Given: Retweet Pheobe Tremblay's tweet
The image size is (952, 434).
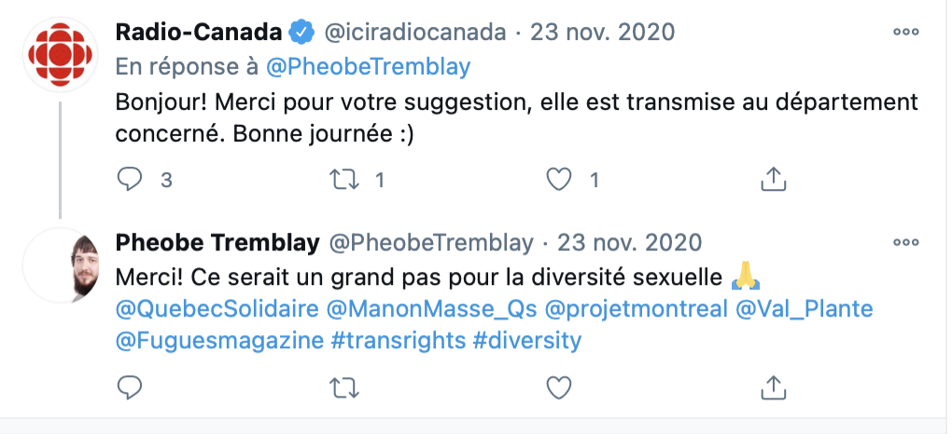Looking at the screenshot, I should point(343,387).
